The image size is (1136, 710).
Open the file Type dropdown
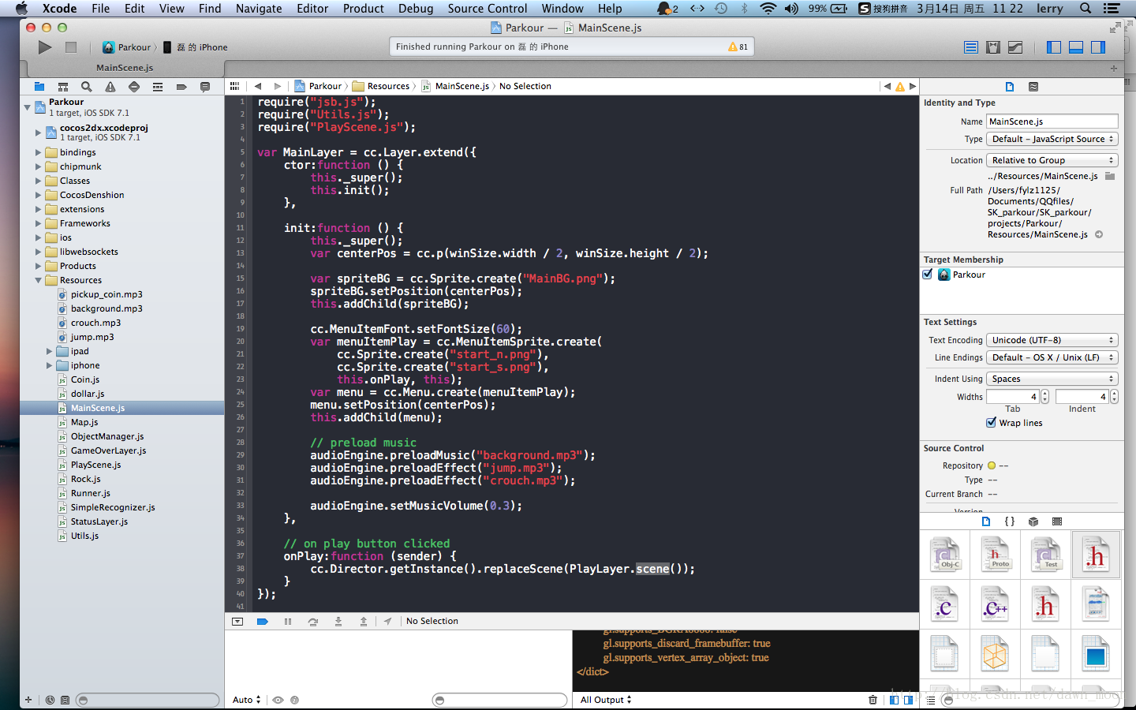(1052, 139)
